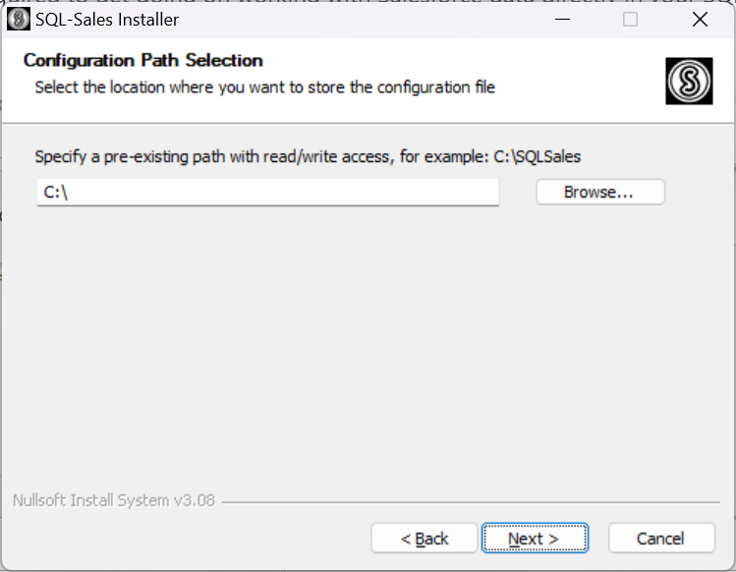This screenshot has width=736, height=572.
Task: Go to the previous step with Back
Action: pos(425,539)
